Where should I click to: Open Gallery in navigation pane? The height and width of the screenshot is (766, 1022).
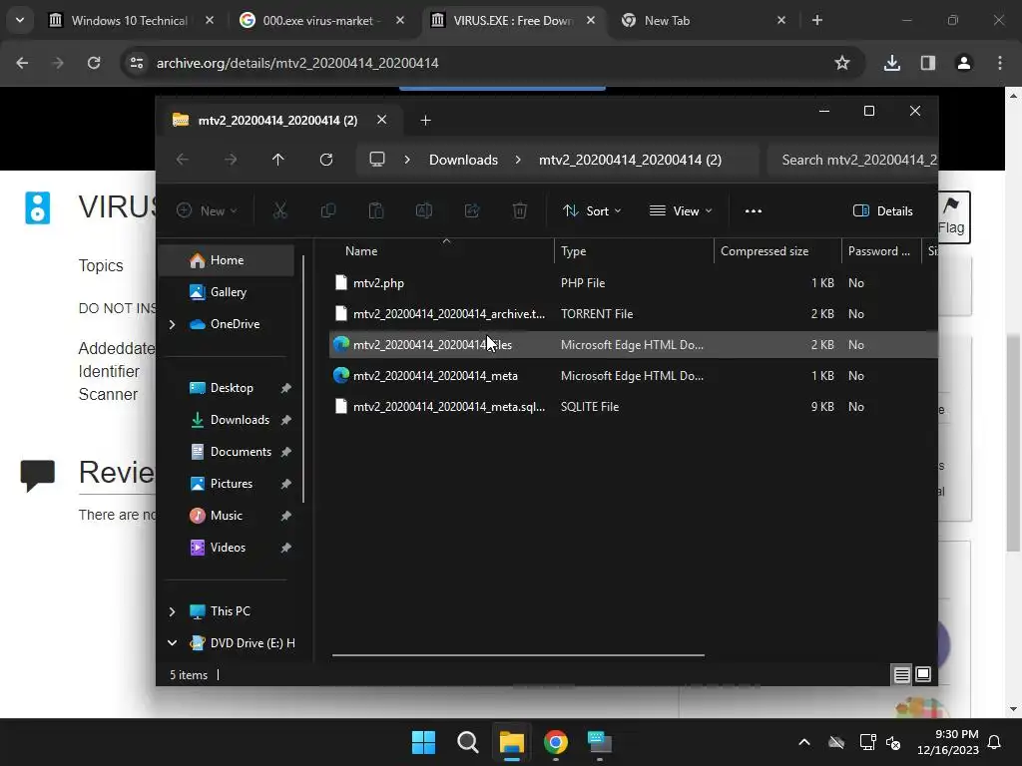point(227,292)
